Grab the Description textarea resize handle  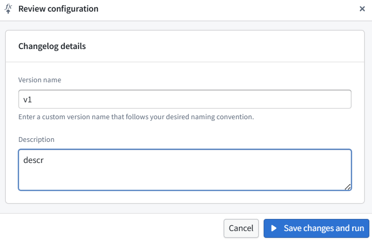pyautogui.click(x=348, y=187)
